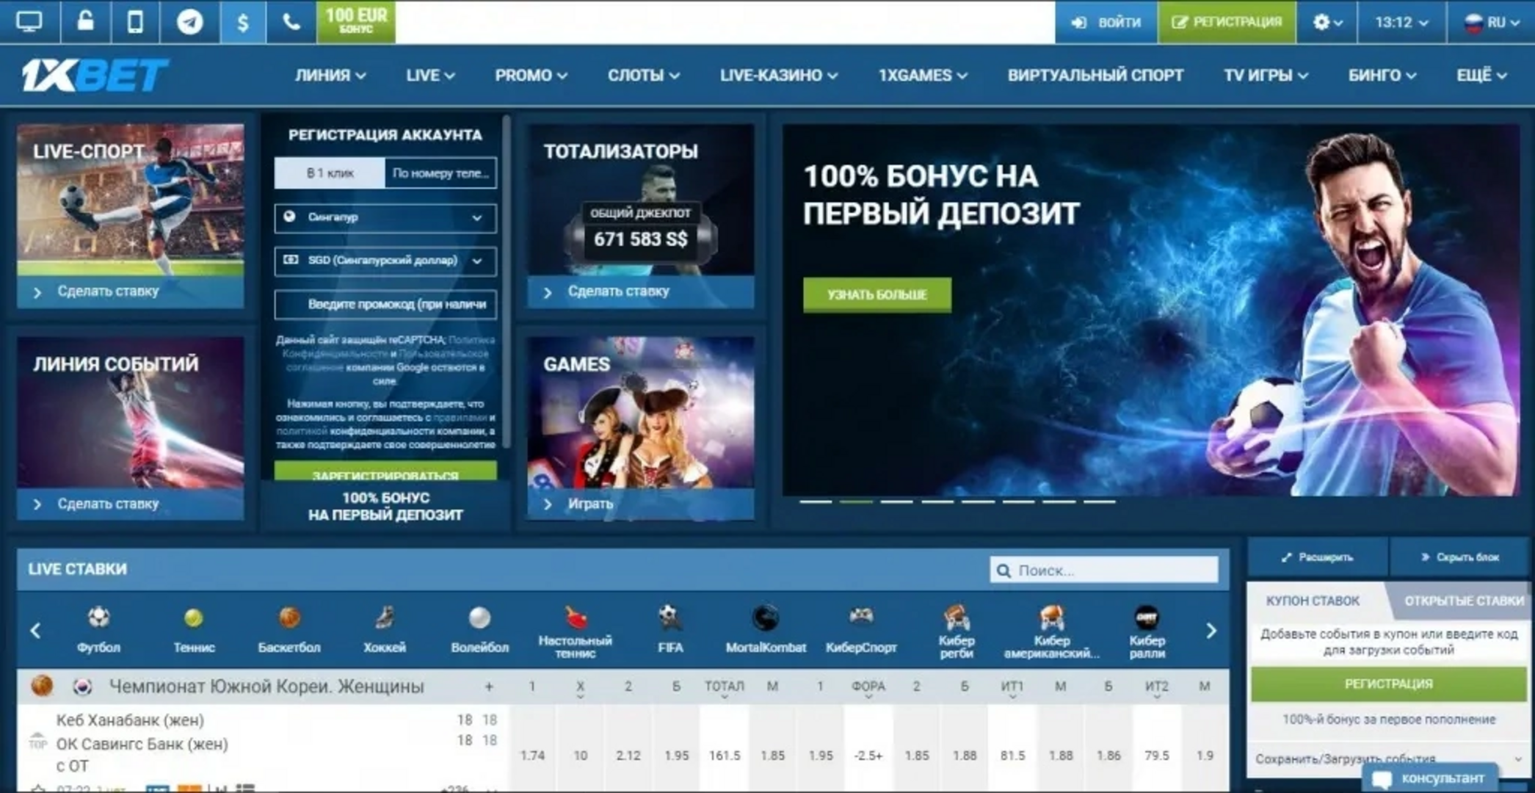Click ЗАРЕГИСТРИРОВАТЬСЯ green button
The height and width of the screenshot is (793, 1535).
[385, 472]
